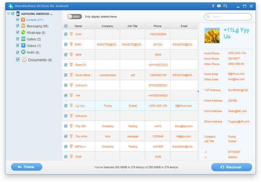
Task: Sort by the Email column header
Action: click(x=184, y=26)
